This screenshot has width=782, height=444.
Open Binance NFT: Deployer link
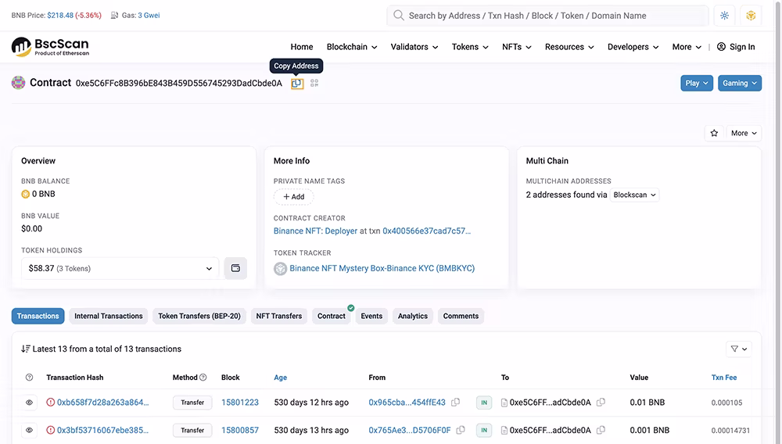315,231
